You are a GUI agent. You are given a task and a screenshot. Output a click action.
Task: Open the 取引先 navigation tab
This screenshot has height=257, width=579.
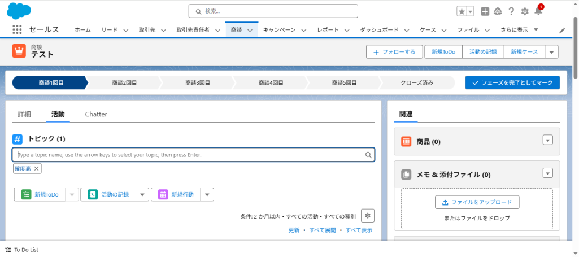coord(147,31)
